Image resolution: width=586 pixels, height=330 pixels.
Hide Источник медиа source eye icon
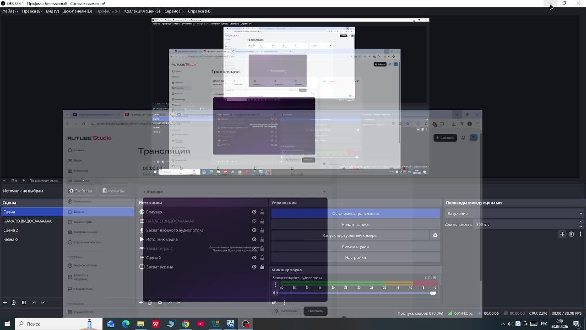(254, 239)
